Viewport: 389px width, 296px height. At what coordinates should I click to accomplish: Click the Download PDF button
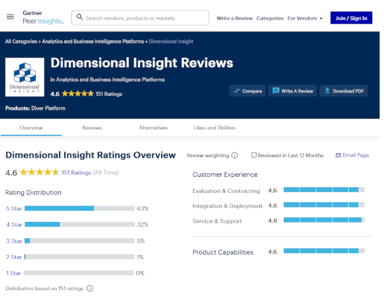click(x=344, y=91)
